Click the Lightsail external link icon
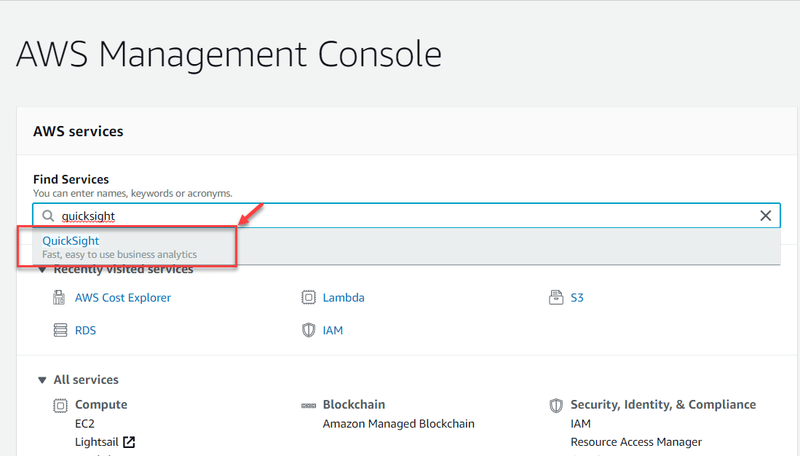 coord(130,441)
